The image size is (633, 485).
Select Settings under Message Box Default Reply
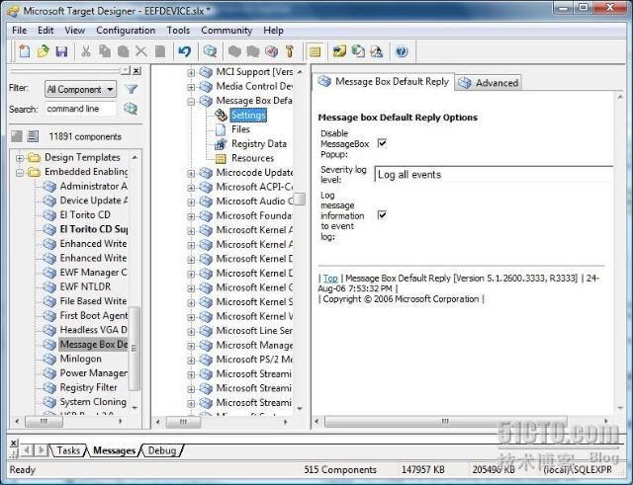pos(248,116)
